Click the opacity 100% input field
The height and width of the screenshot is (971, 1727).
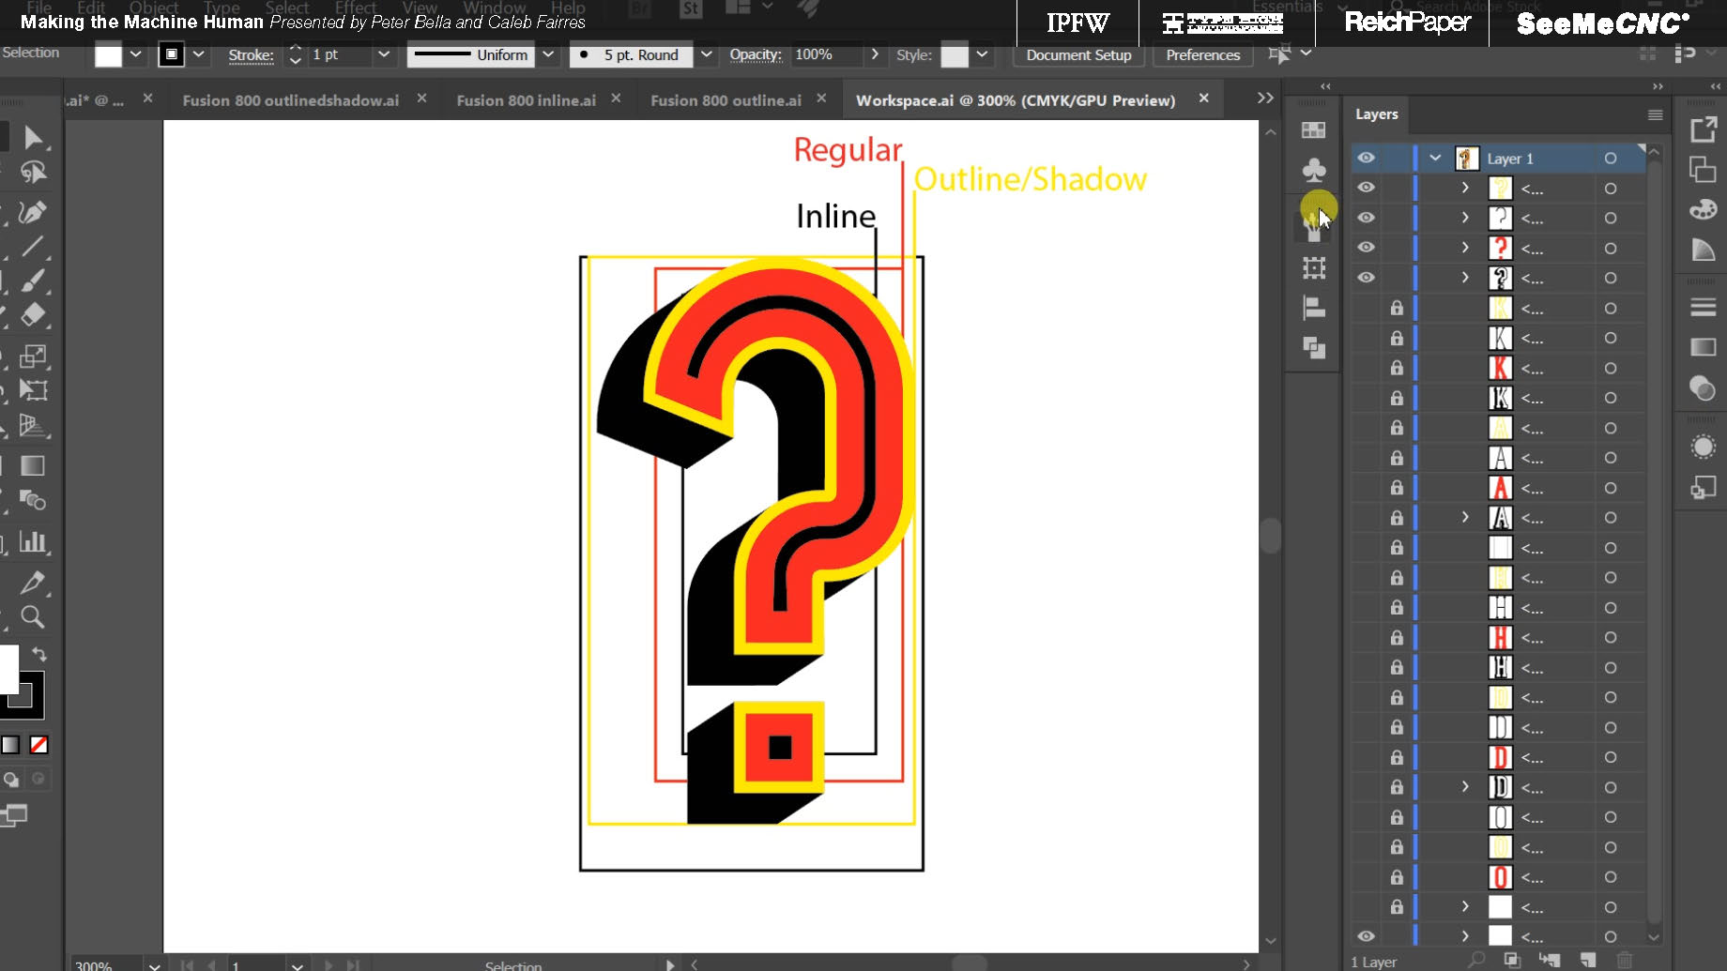826,54
